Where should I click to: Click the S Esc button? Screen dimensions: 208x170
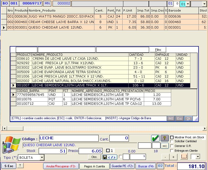pos(9,166)
